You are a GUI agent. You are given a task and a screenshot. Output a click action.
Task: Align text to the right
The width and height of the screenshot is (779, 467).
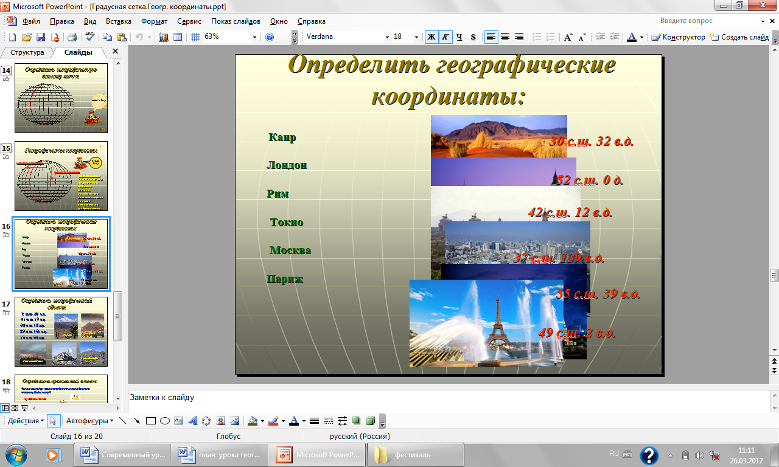pyautogui.click(x=519, y=37)
